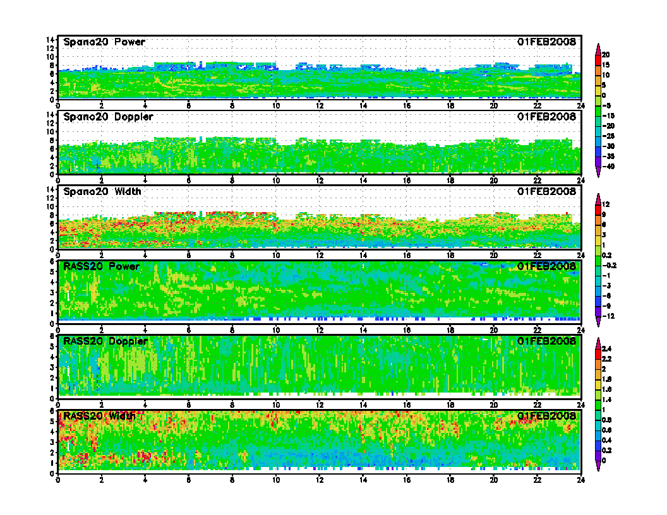667x515 pixels.
Task: Click the -35 label on the colorbar
Action: coord(608,157)
